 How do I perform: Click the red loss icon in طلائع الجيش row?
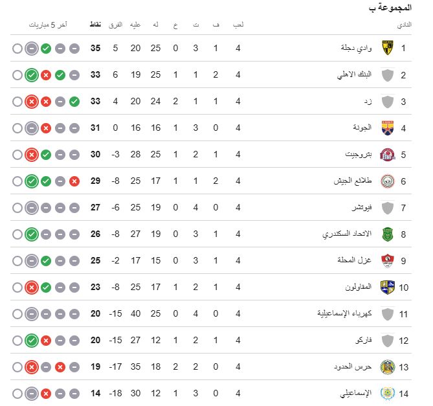74,181
